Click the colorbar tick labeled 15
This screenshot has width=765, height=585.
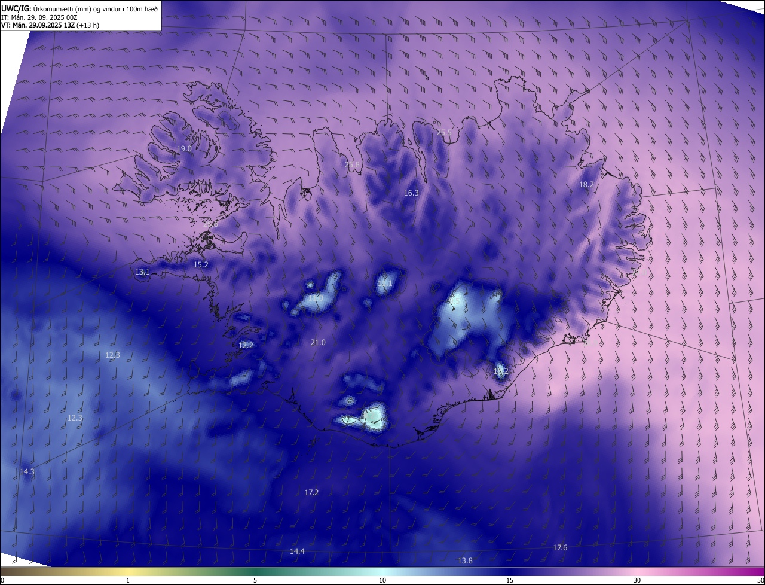point(510,580)
